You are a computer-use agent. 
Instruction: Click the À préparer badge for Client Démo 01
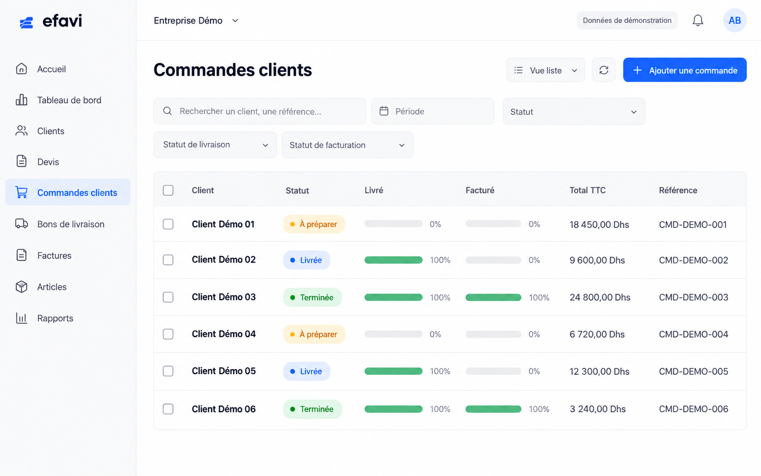coord(314,224)
